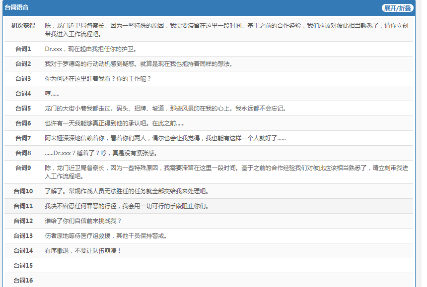Click the 台词语音 header title
This screenshot has width=427, height=287.
(16, 8)
